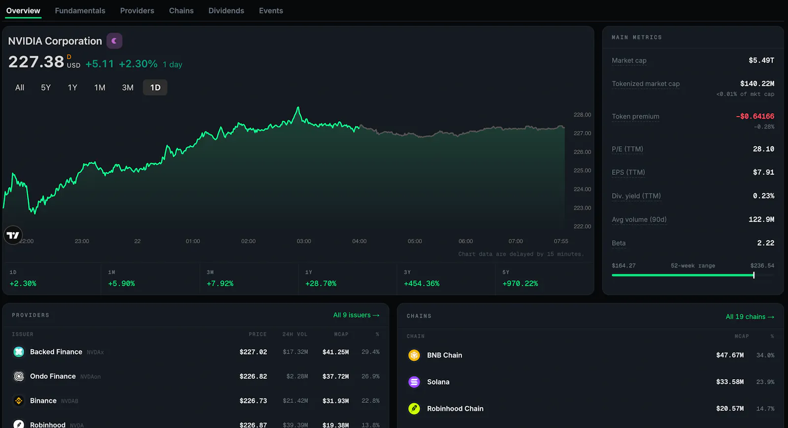
Task: Select the 1M chart range
Action: point(100,88)
